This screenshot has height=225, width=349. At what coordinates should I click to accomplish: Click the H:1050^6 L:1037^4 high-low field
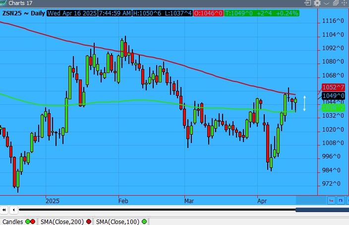pos(162,13)
